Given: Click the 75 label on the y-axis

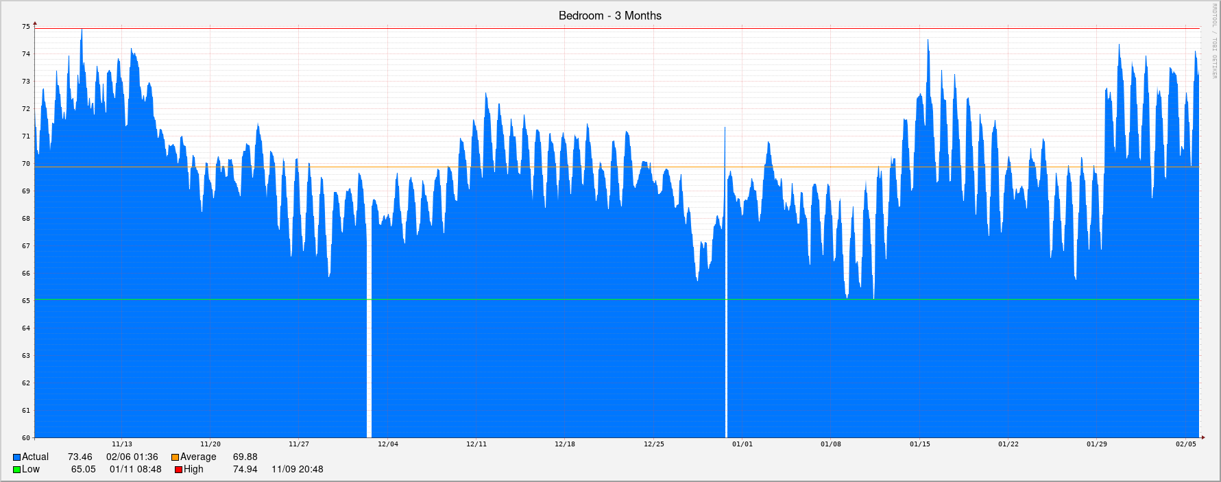Looking at the screenshot, I should tap(26, 27).
